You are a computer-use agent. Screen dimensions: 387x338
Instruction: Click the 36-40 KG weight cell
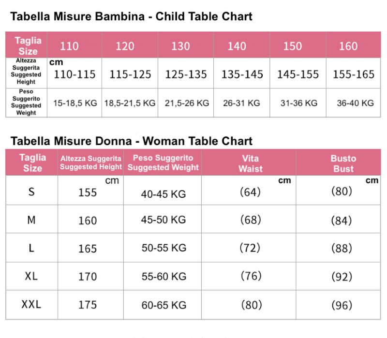pyautogui.click(x=356, y=103)
